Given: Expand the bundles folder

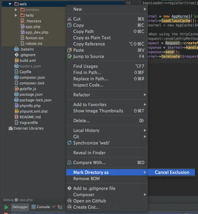Looking at the screenshot, I should point(16,10).
